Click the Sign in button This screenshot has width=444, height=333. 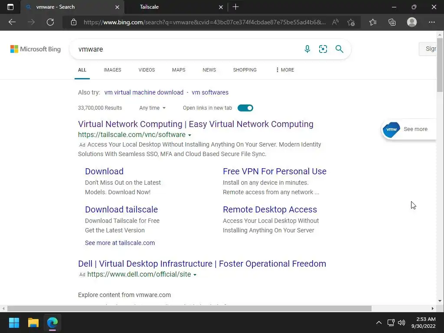click(x=428, y=49)
